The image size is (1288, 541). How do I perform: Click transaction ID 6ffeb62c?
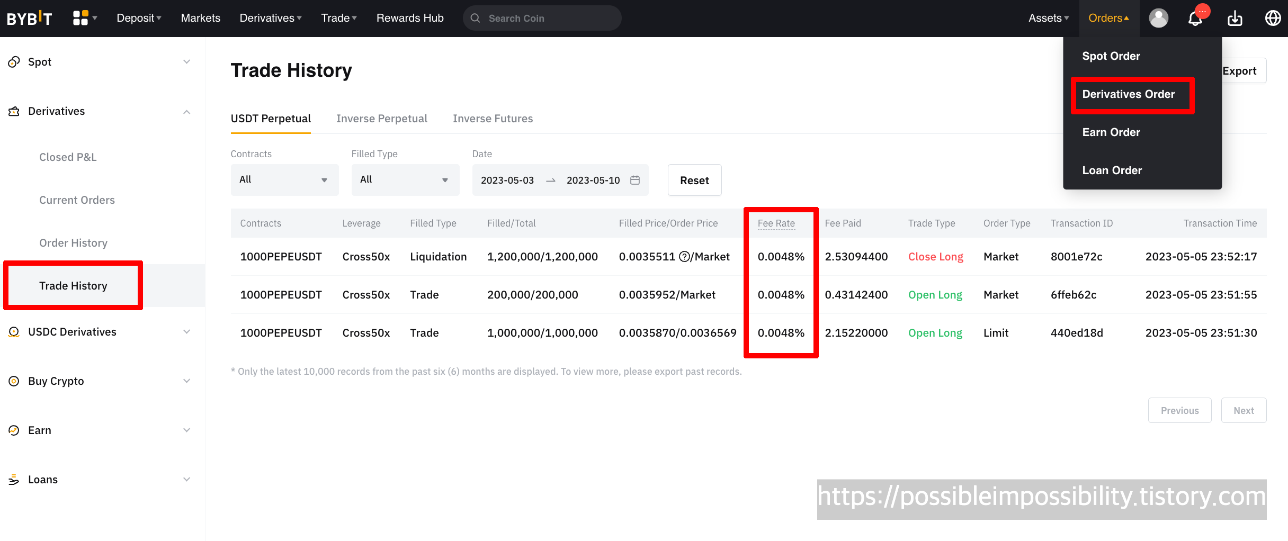(1074, 295)
